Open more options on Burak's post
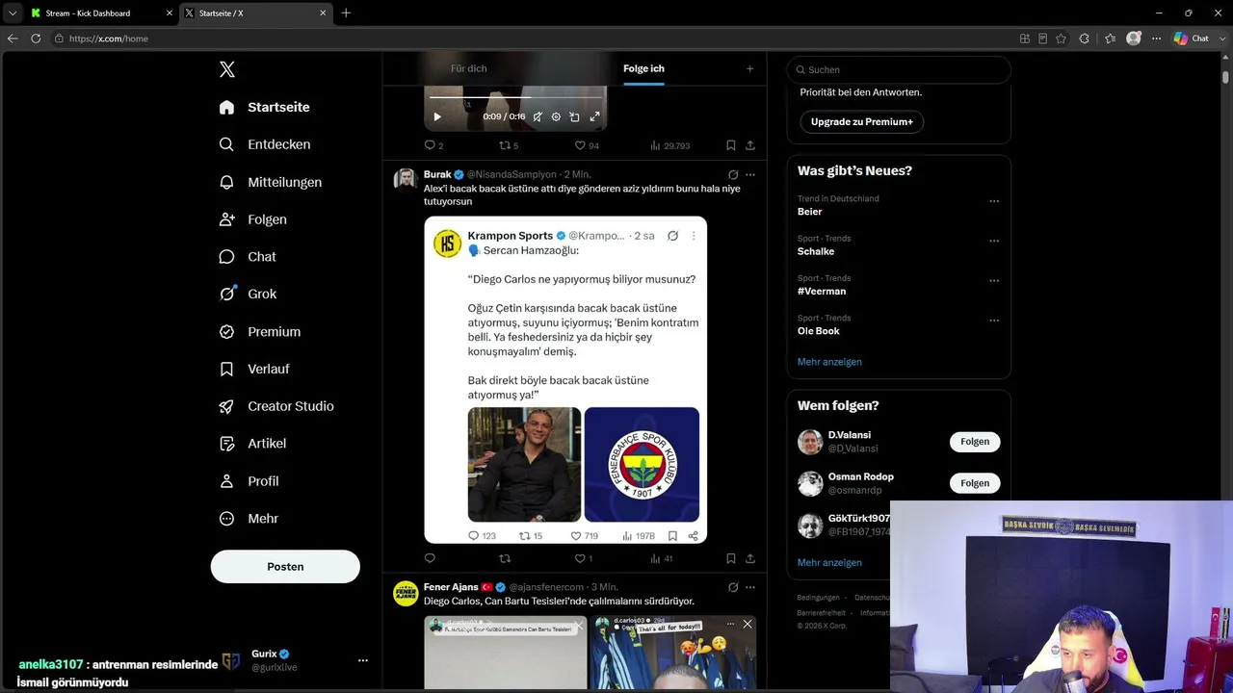Screen dimensions: 1233x693 [750, 175]
